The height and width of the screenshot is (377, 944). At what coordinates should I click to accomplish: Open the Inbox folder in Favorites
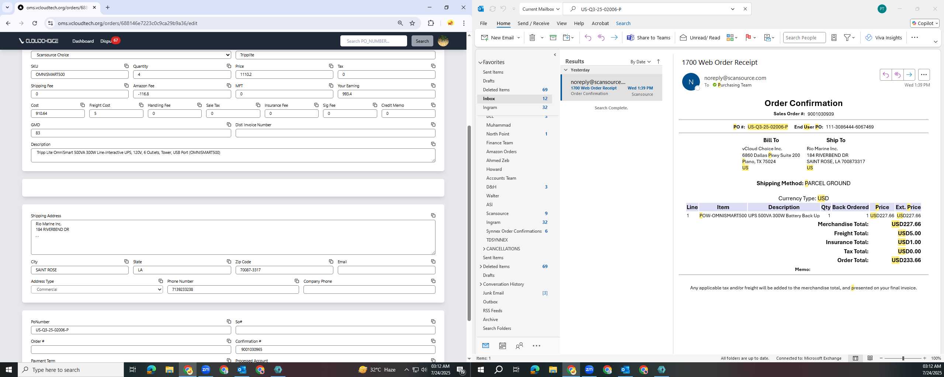(515, 99)
